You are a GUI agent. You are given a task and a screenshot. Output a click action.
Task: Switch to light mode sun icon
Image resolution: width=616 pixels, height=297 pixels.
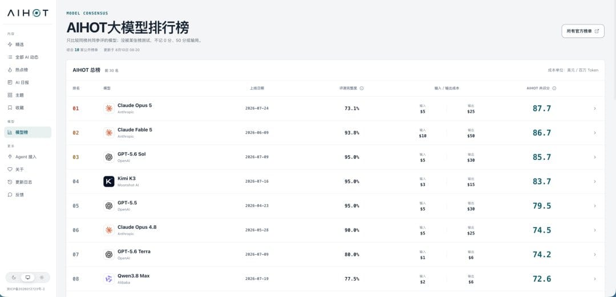42,278
